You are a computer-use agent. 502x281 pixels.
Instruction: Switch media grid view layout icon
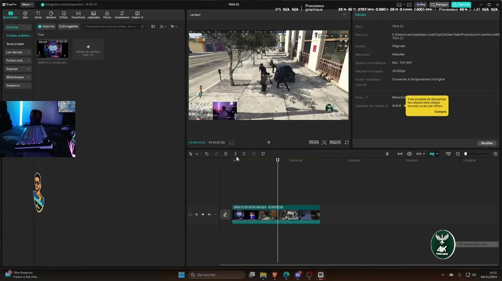coord(153,27)
